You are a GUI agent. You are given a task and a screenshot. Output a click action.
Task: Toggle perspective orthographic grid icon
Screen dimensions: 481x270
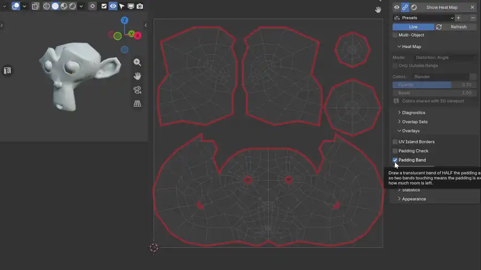[x=137, y=104]
